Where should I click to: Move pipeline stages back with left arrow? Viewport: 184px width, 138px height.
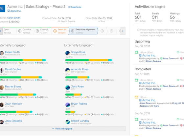click(x=1, y=31)
